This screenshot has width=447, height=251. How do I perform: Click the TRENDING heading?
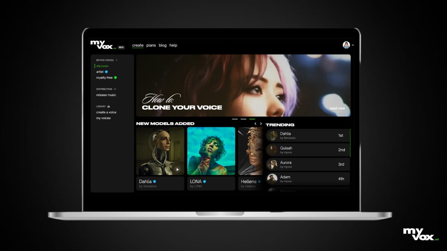(x=280, y=125)
